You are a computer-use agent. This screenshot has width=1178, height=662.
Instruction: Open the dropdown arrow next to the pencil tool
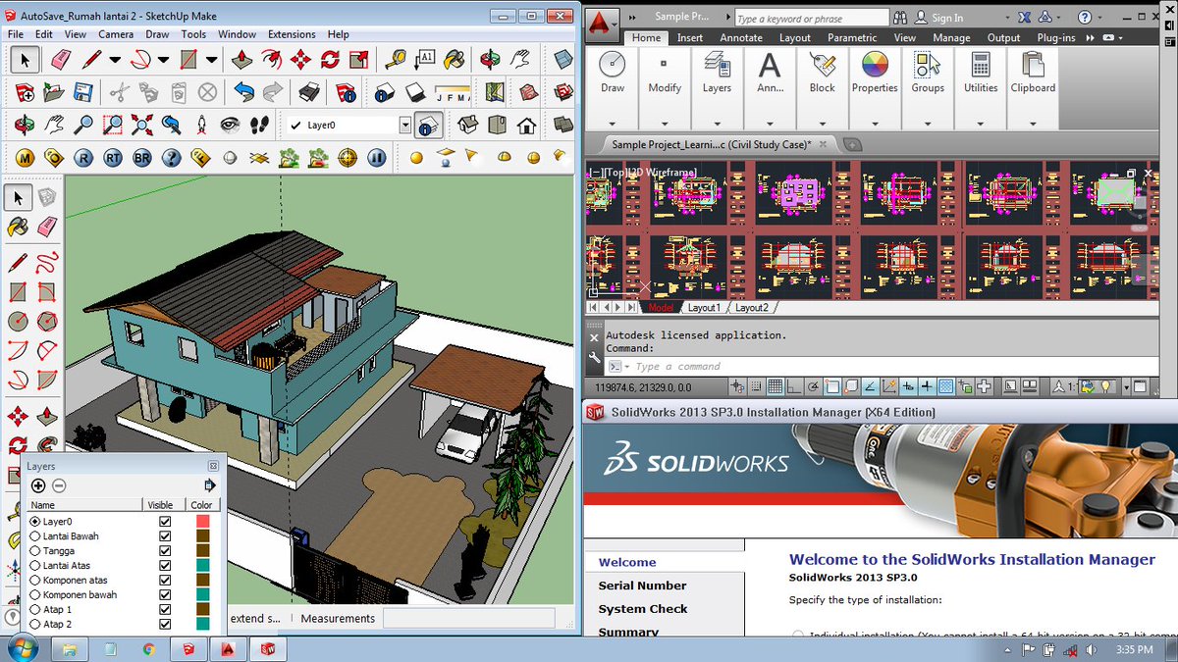115,60
